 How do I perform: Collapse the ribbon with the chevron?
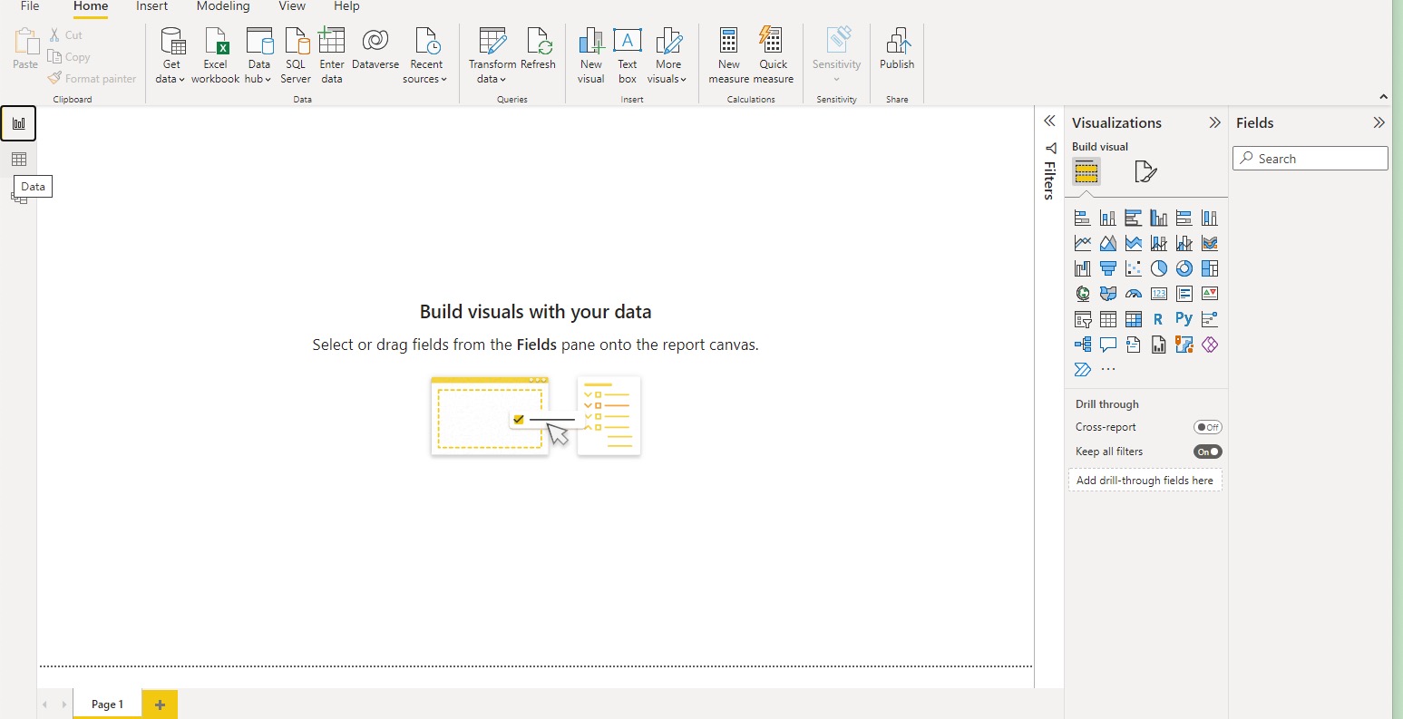[x=1384, y=96]
